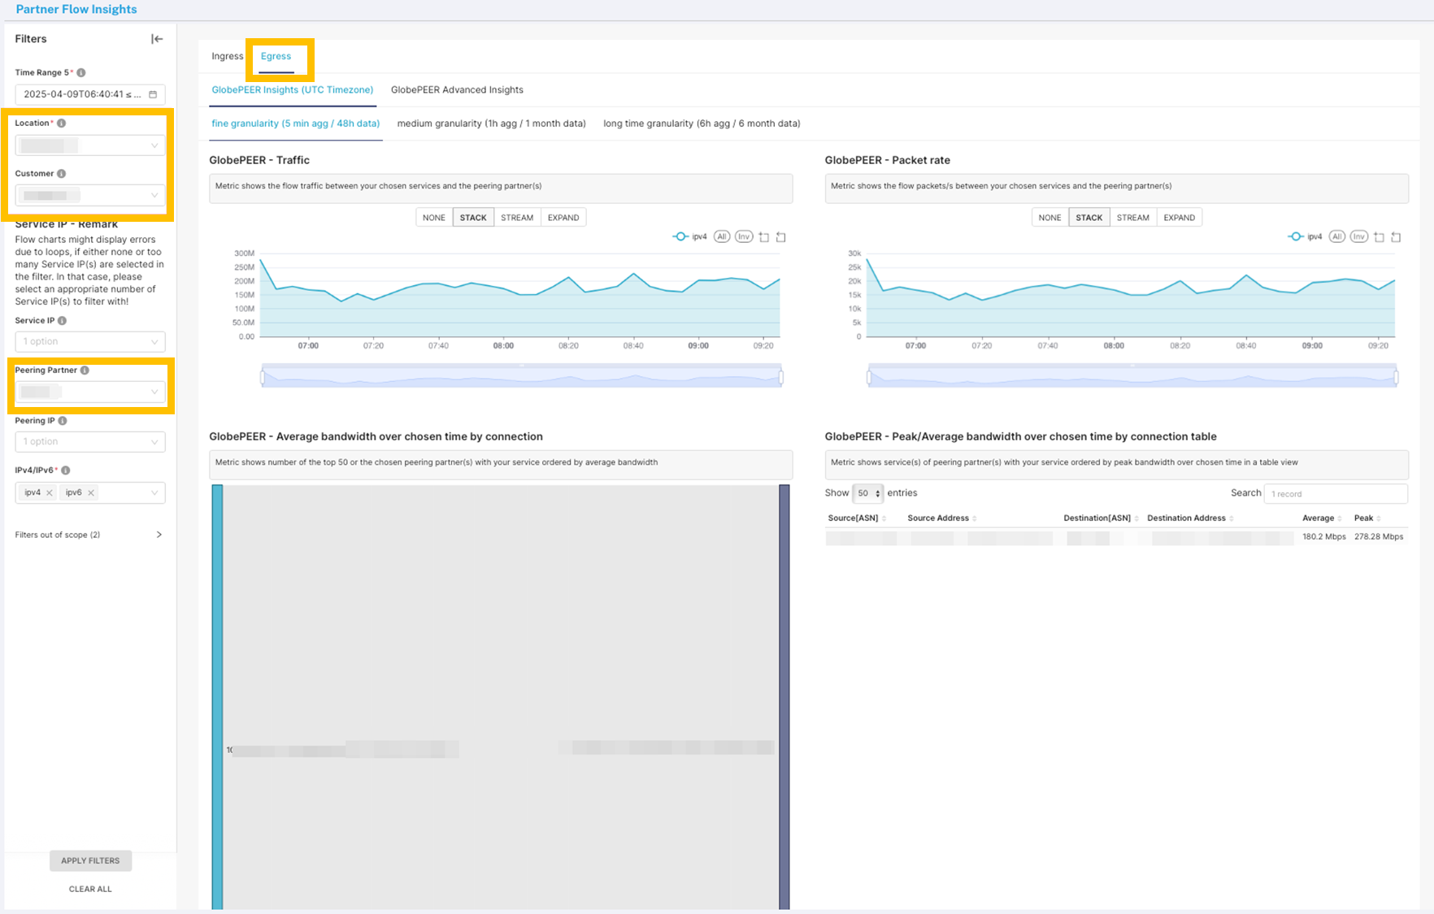Set Traffic chart mode to STREAM
This screenshot has height=914, width=1434.
pos(517,217)
